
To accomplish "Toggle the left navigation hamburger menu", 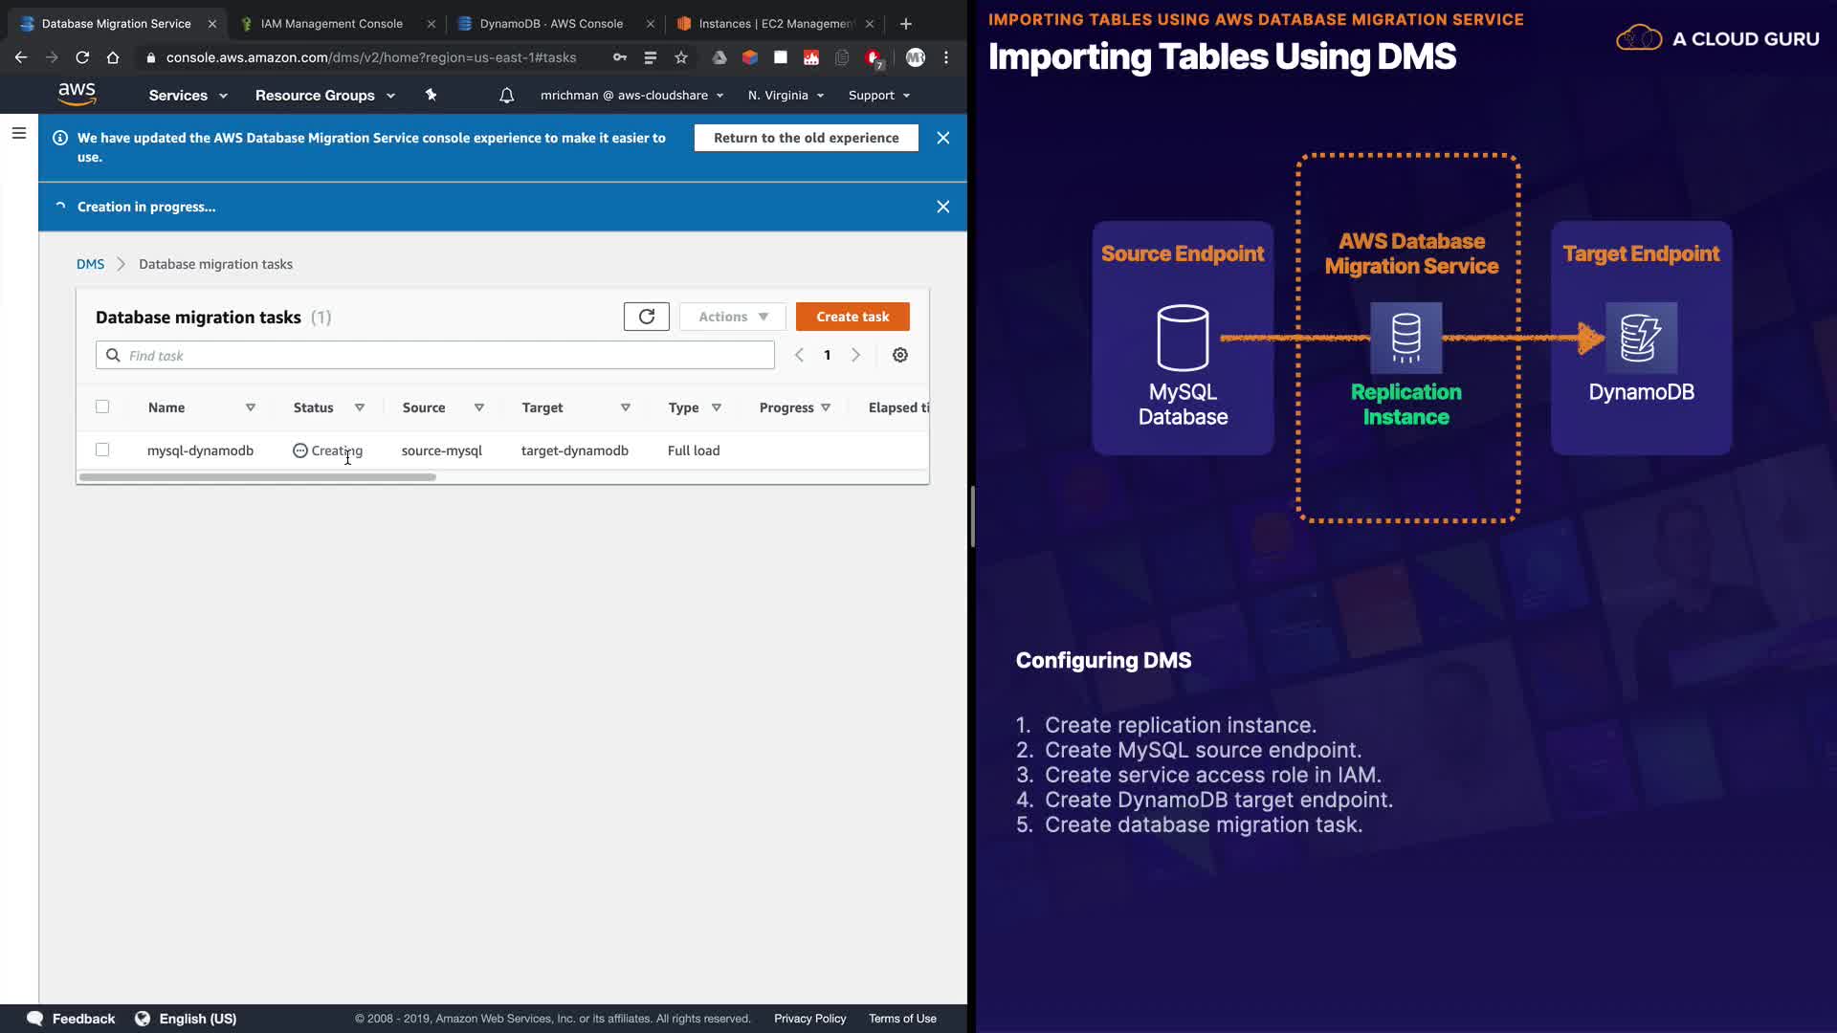I will [18, 133].
